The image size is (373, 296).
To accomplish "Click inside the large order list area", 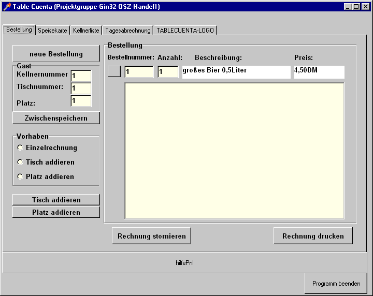I will click(234, 151).
